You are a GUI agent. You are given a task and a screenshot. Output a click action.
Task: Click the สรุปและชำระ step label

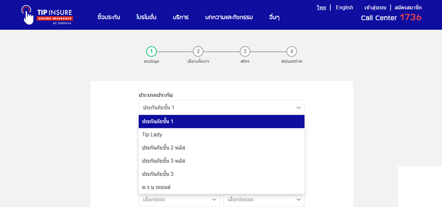coord(292,61)
